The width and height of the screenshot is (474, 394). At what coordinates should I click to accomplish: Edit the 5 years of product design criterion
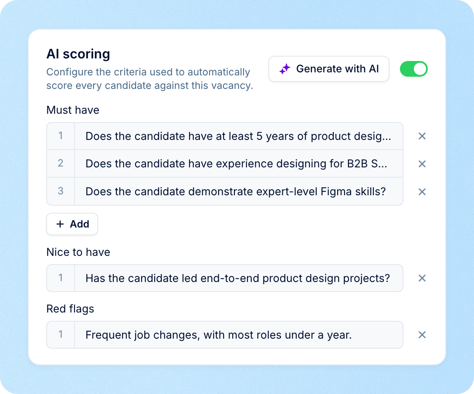[x=238, y=136]
